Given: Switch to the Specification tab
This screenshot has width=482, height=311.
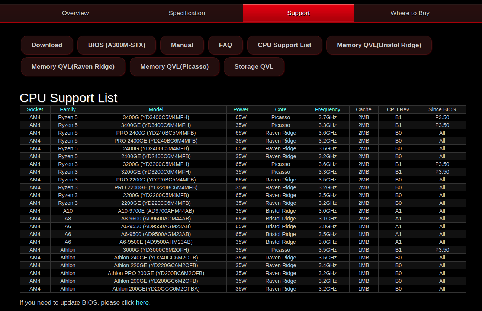Looking at the screenshot, I should (x=187, y=13).
